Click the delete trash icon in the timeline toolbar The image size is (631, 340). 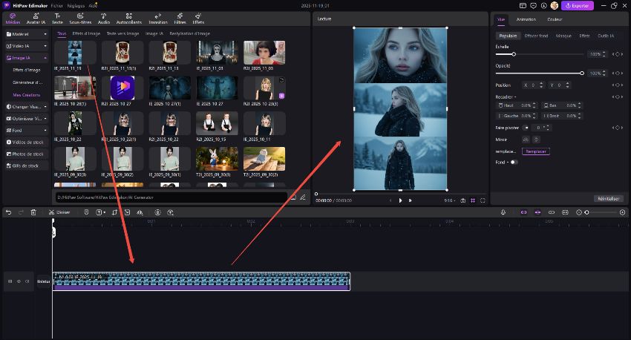33,212
